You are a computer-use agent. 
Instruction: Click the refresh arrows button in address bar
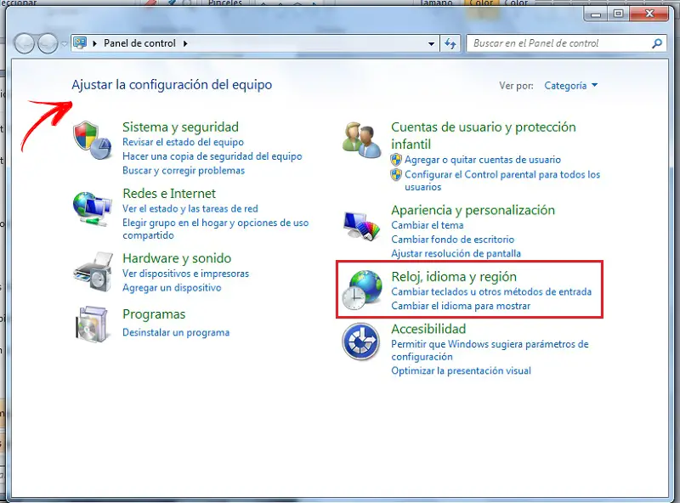(x=450, y=43)
